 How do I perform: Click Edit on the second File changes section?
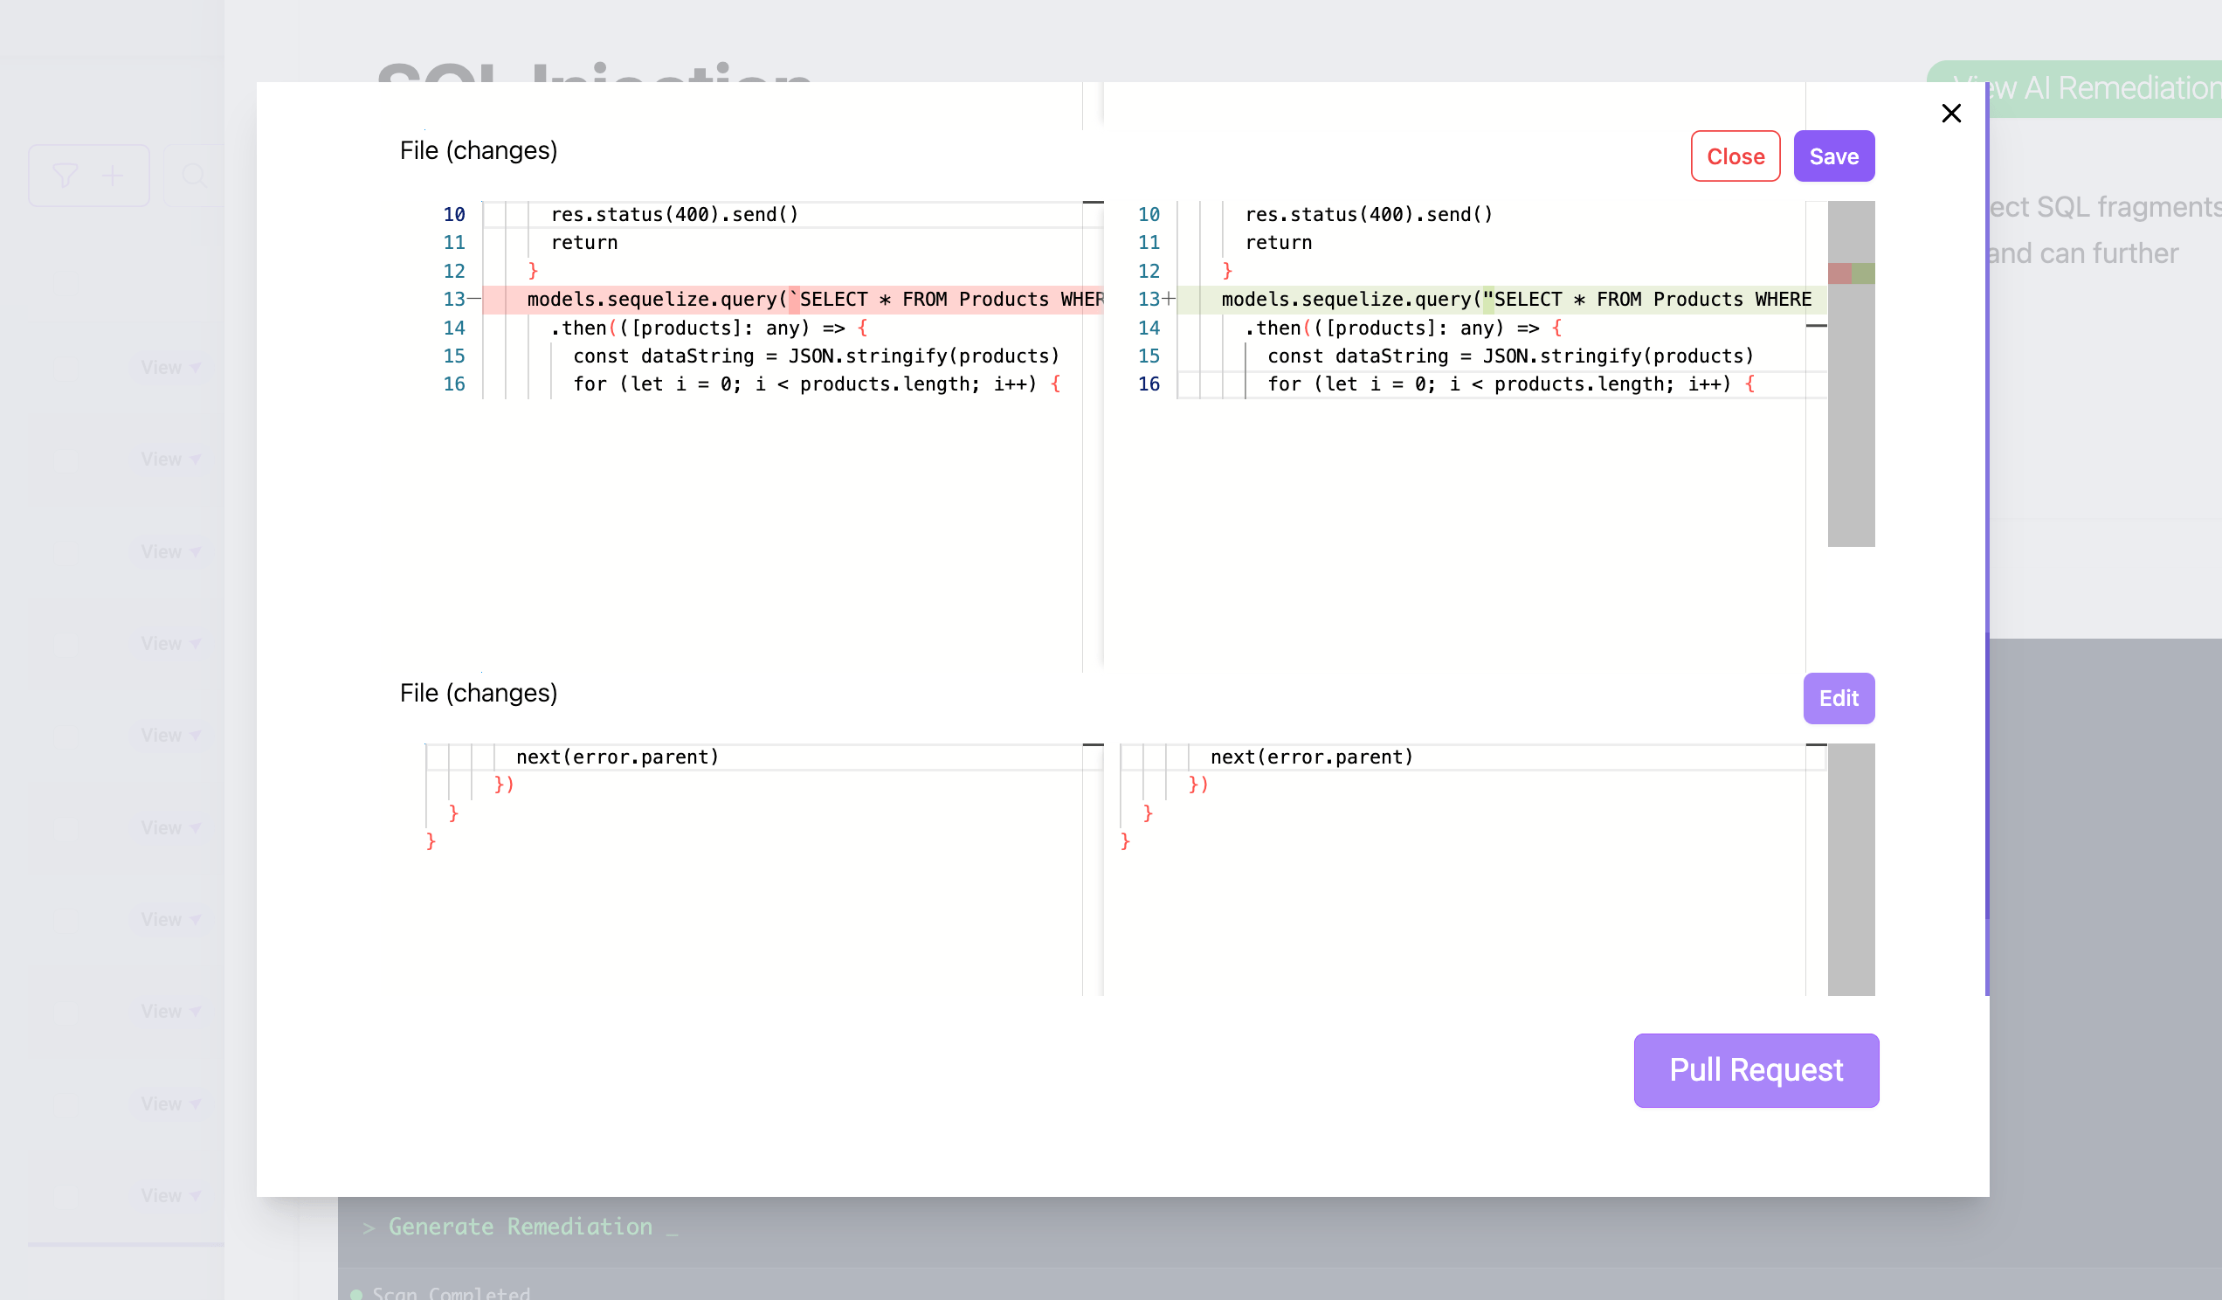coord(1839,698)
